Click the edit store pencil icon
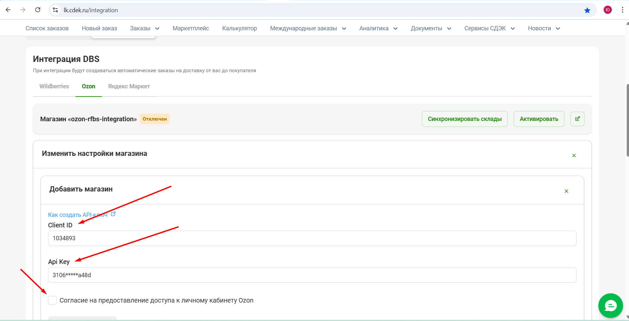This screenshot has height=321, width=629. coord(577,119)
